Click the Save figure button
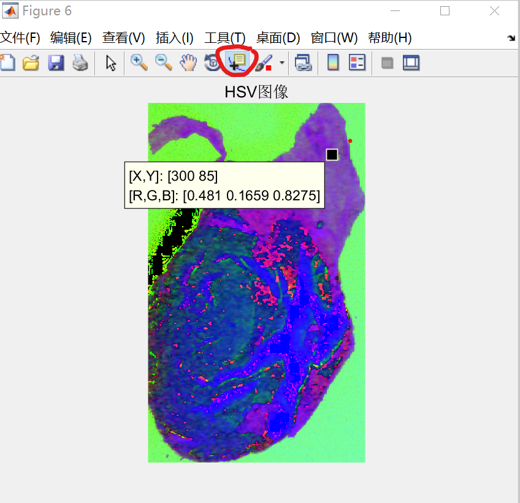 tap(56, 62)
